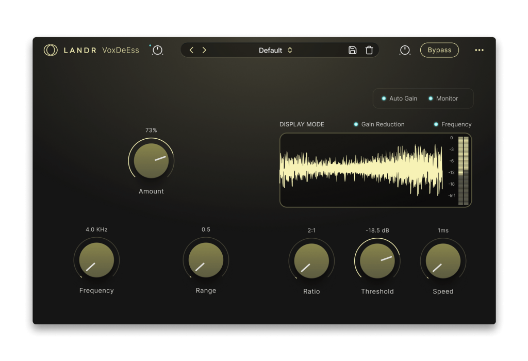528x361 pixels.
Task: Switch display mode to Frequency
Action: (x=453, y=124)
